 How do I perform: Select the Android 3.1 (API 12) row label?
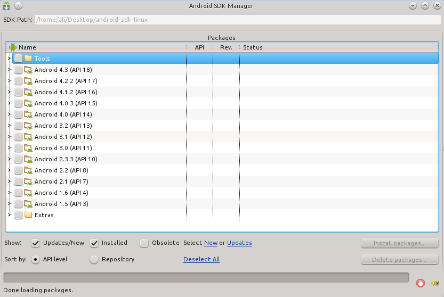tap(63, 137)
